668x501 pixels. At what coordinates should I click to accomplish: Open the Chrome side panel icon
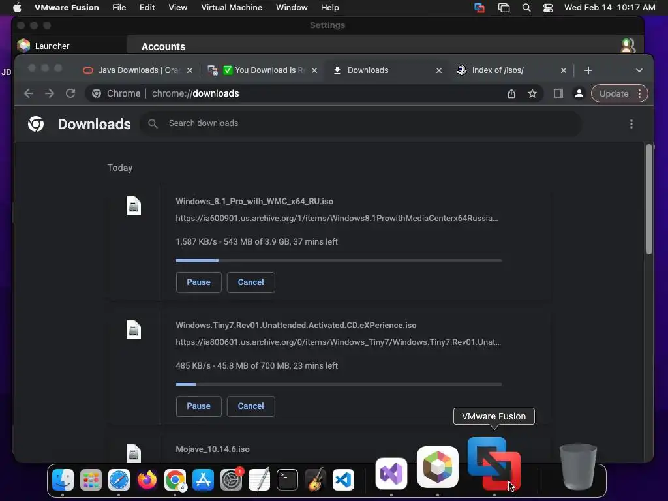point(558,93)
